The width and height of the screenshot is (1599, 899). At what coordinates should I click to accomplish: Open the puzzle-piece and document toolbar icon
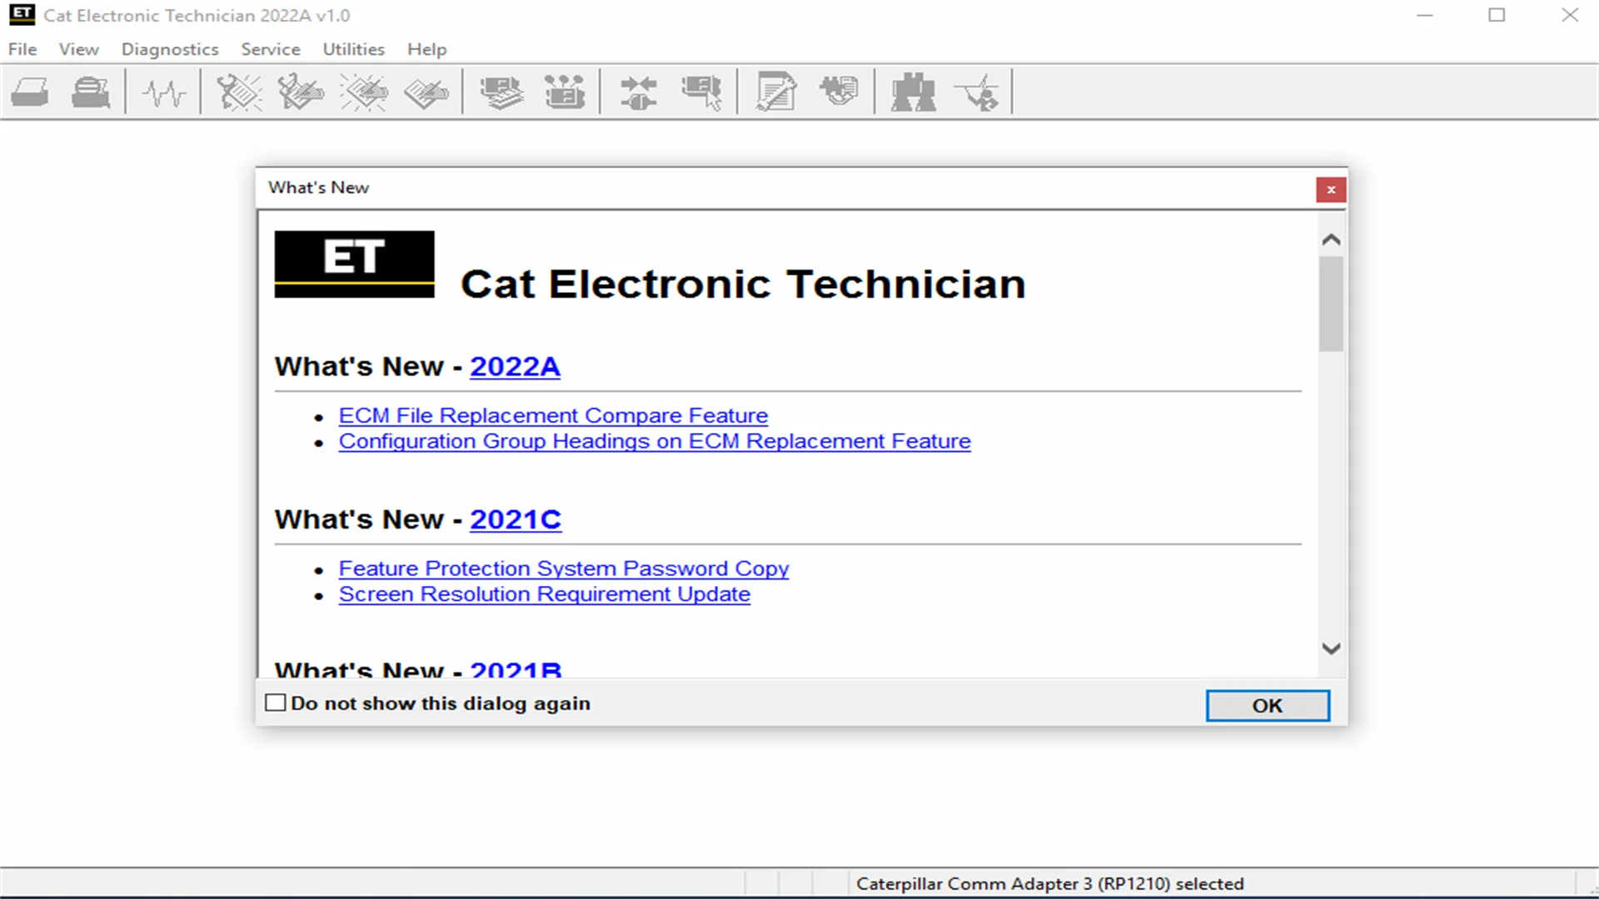839,91
